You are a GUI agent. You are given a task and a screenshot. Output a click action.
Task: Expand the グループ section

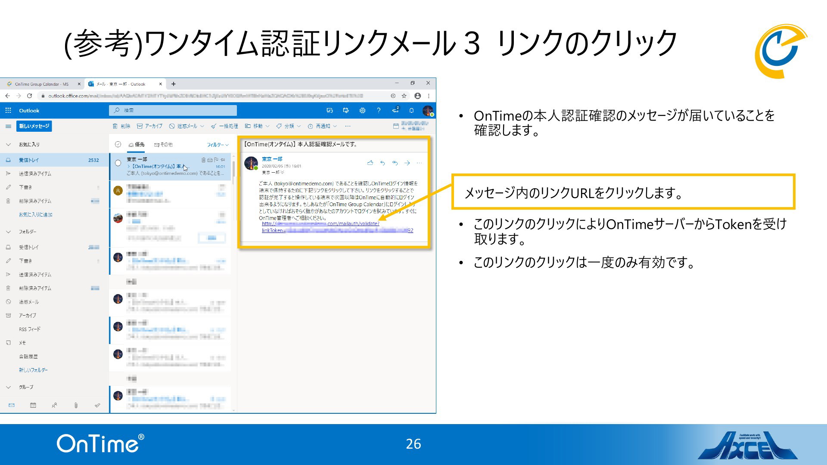pyautogui.click(x=8, y=387)
